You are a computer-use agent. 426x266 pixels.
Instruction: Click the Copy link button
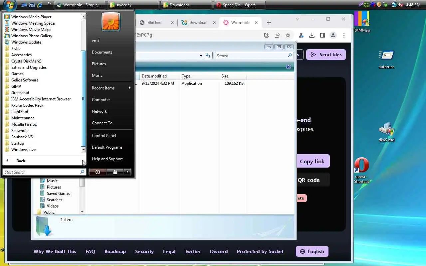click(312, 161)
